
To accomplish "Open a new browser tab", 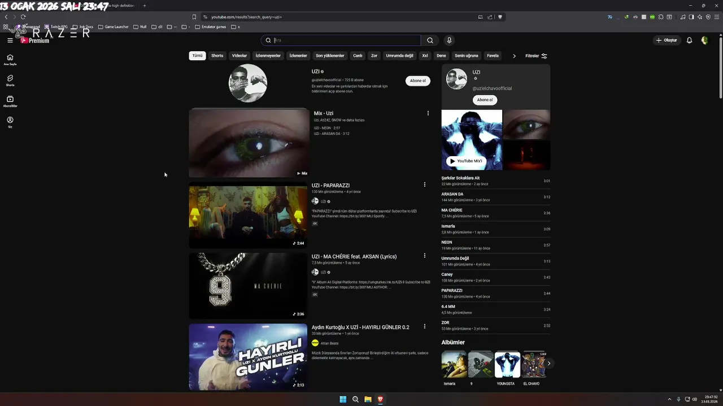I will click(144, 6).
